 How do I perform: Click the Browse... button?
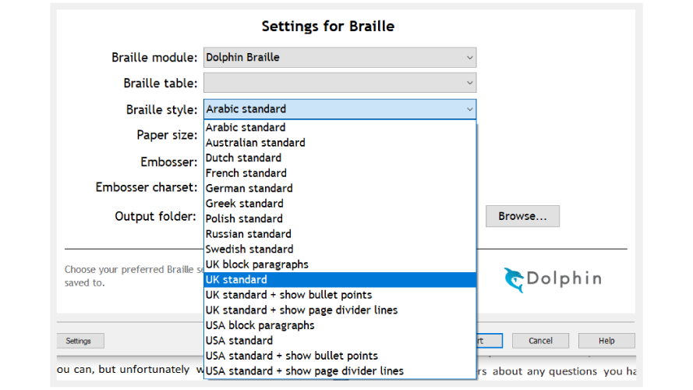[522, 216]
